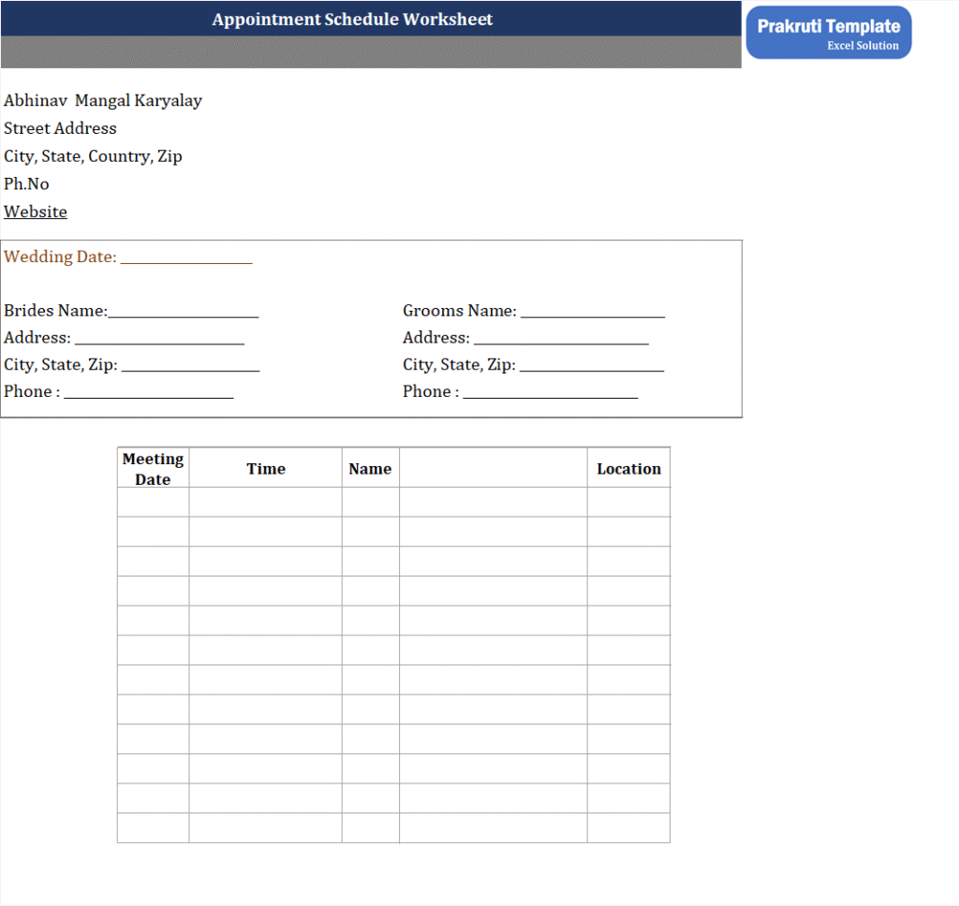Select the Location column header cell
Screen dimensions: 959x906
click(x=628, y=469)
